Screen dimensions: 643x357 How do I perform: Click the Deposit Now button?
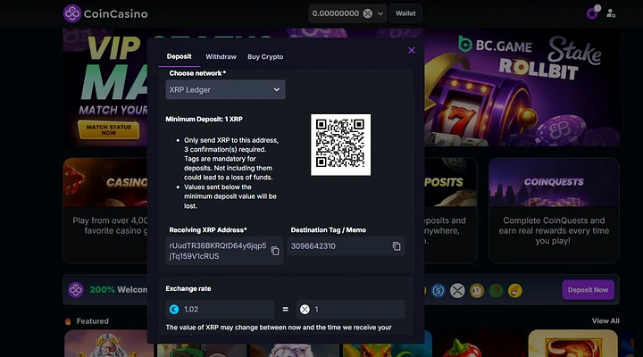588,290
